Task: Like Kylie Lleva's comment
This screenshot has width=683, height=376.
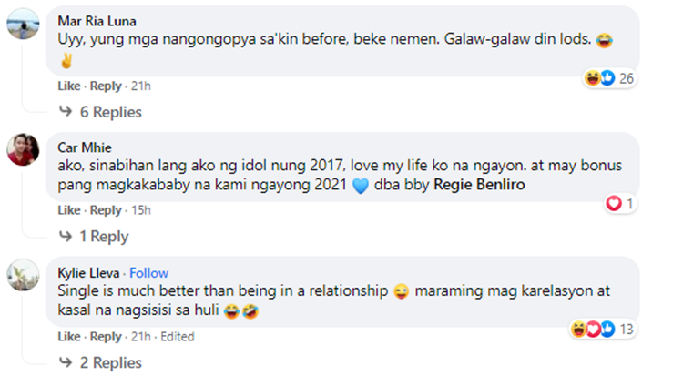Action: coord(69,336)
